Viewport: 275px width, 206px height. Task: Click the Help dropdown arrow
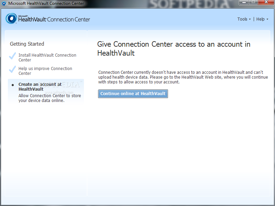click(x=267, y=19)
